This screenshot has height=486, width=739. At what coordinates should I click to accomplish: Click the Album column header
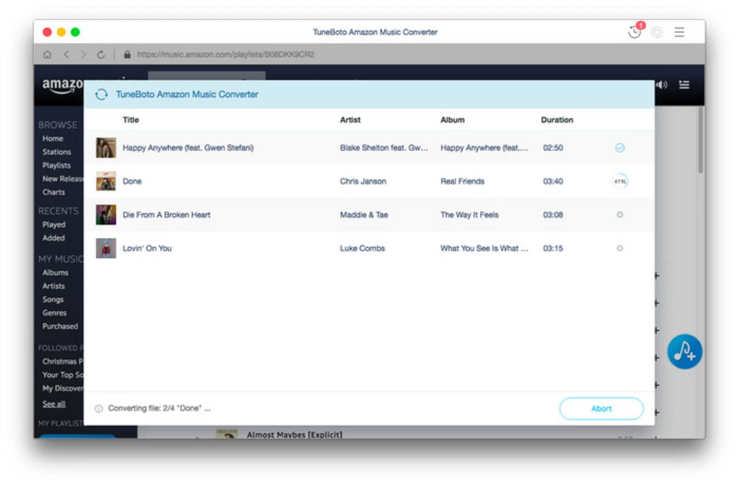(453, 120)
